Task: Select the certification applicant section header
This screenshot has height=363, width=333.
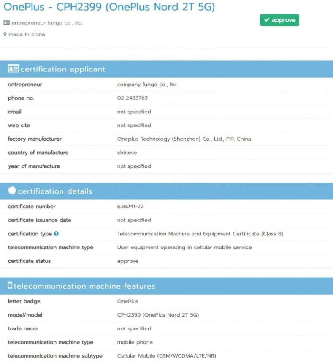Action: click(x=166, y=69)
